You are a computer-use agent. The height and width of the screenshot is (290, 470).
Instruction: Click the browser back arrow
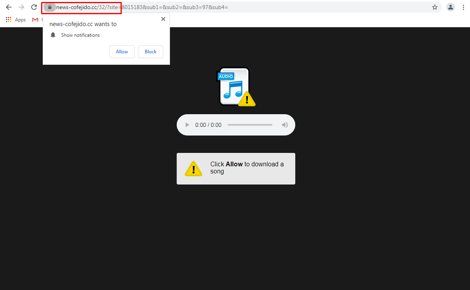[x=9, y=7]
